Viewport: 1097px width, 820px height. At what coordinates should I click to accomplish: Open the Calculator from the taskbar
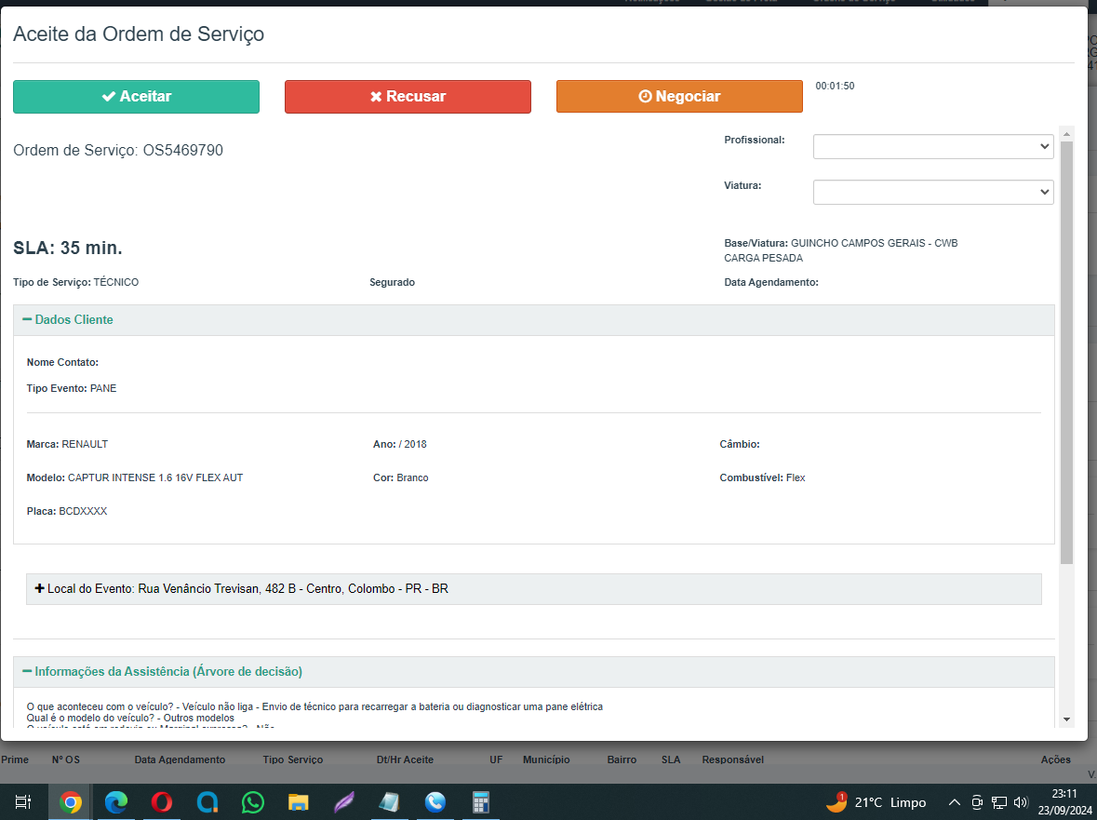480,802
